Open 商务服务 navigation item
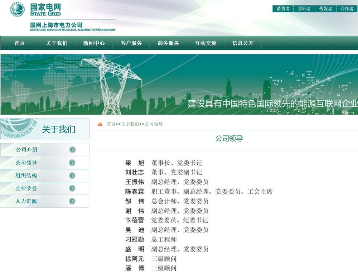The height and width of the screenshot is (273, 358). [x=168, y=43]
